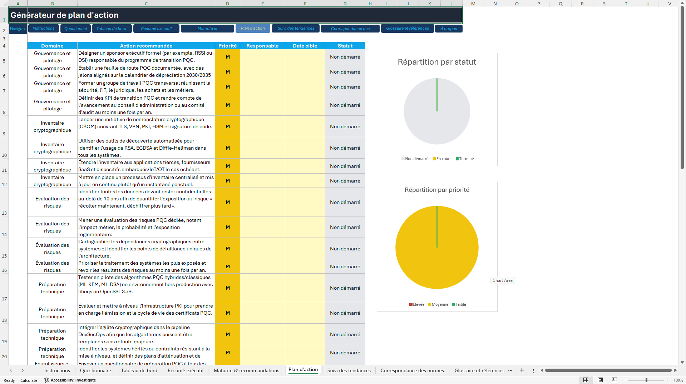Click Correspondance des navigation button
Screen dimensions: 686x384
pos(350,29)
